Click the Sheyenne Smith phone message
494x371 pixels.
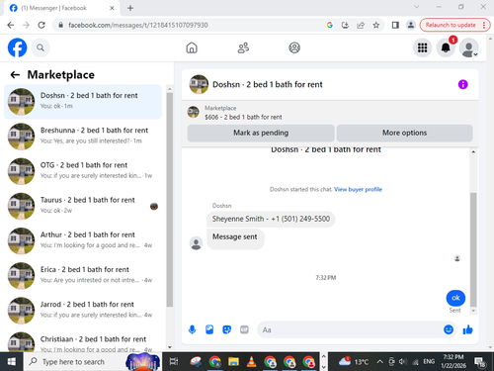point(271,219)
